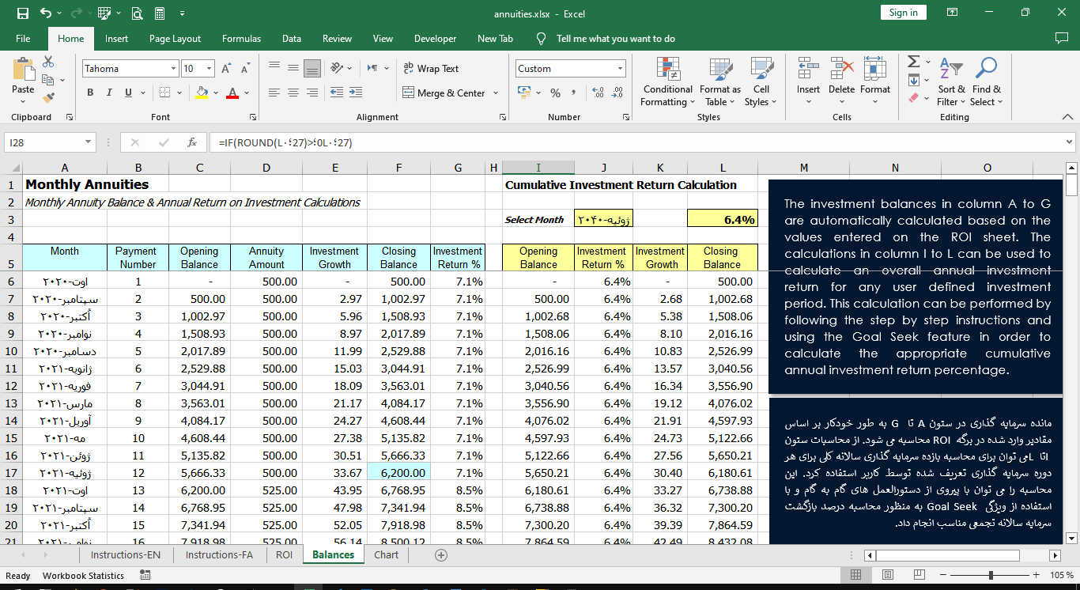
Task: Decrease the font size
Action: (246, 69)
